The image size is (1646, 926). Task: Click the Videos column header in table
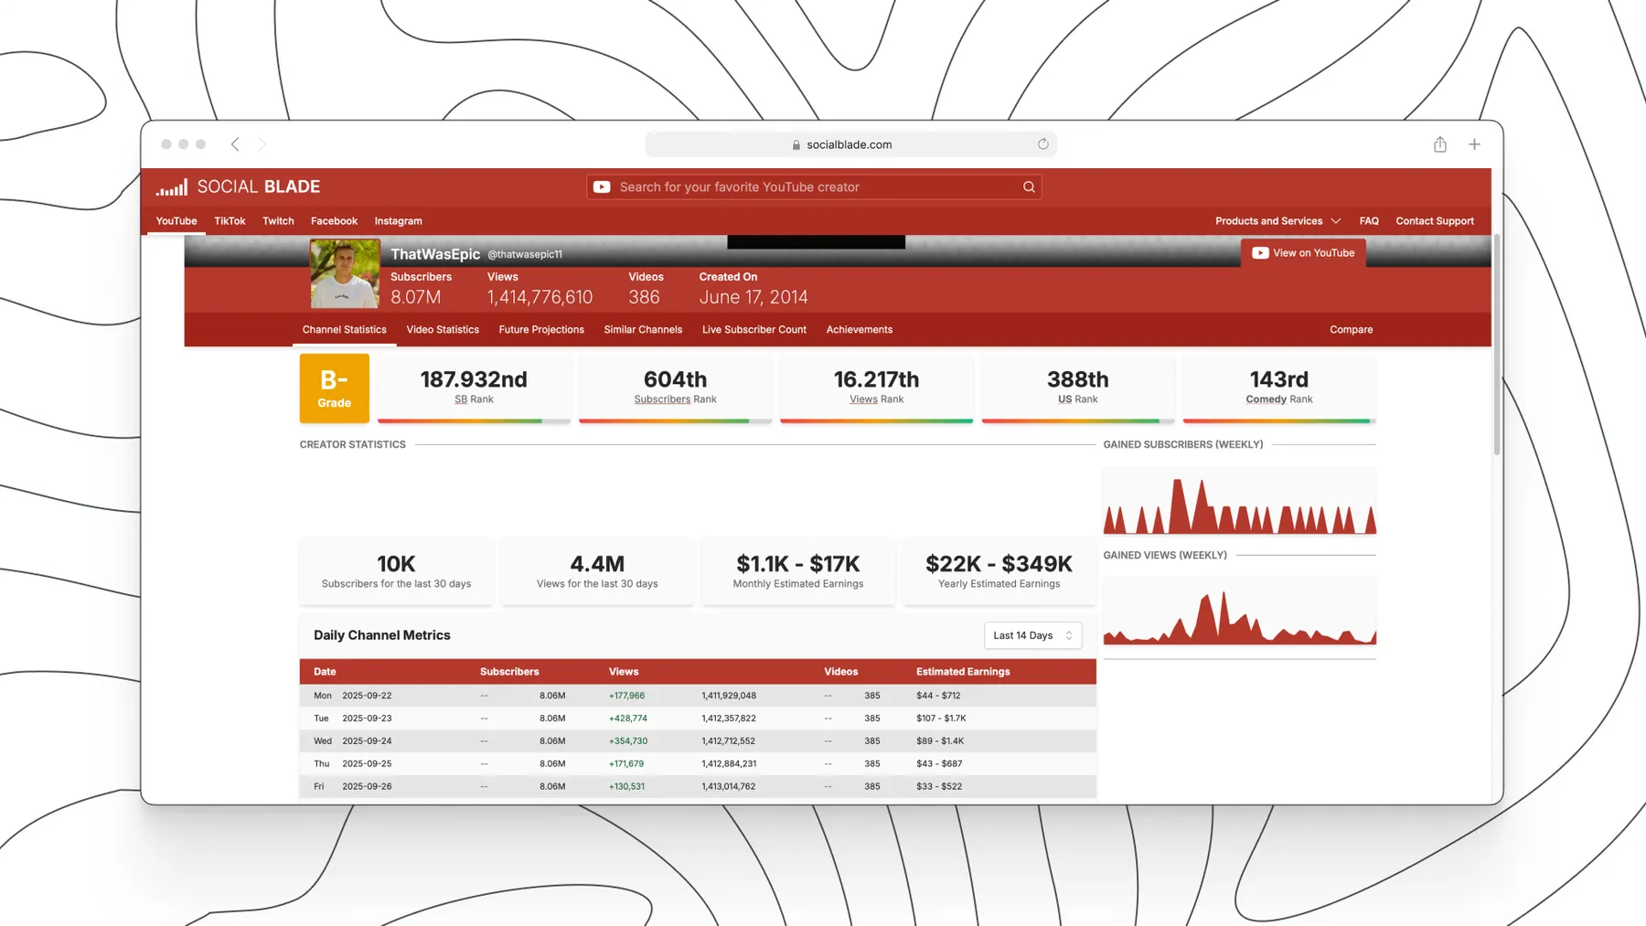(840, 672)
